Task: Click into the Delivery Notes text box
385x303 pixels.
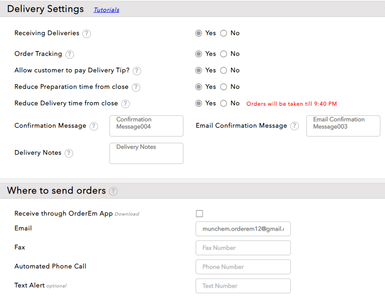Action: 146,153
